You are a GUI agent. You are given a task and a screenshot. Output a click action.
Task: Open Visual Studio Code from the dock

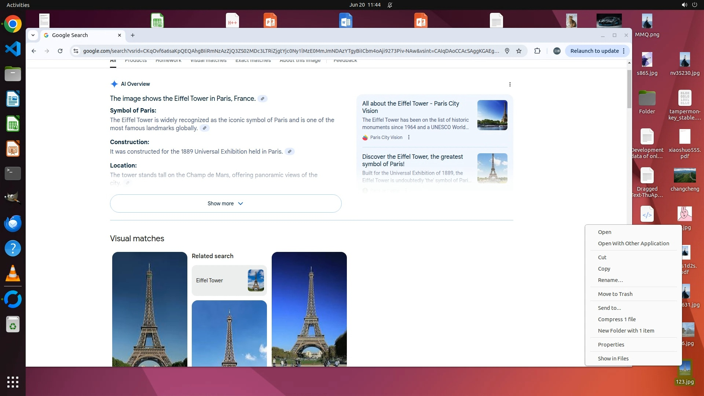(x=13, y=49)
